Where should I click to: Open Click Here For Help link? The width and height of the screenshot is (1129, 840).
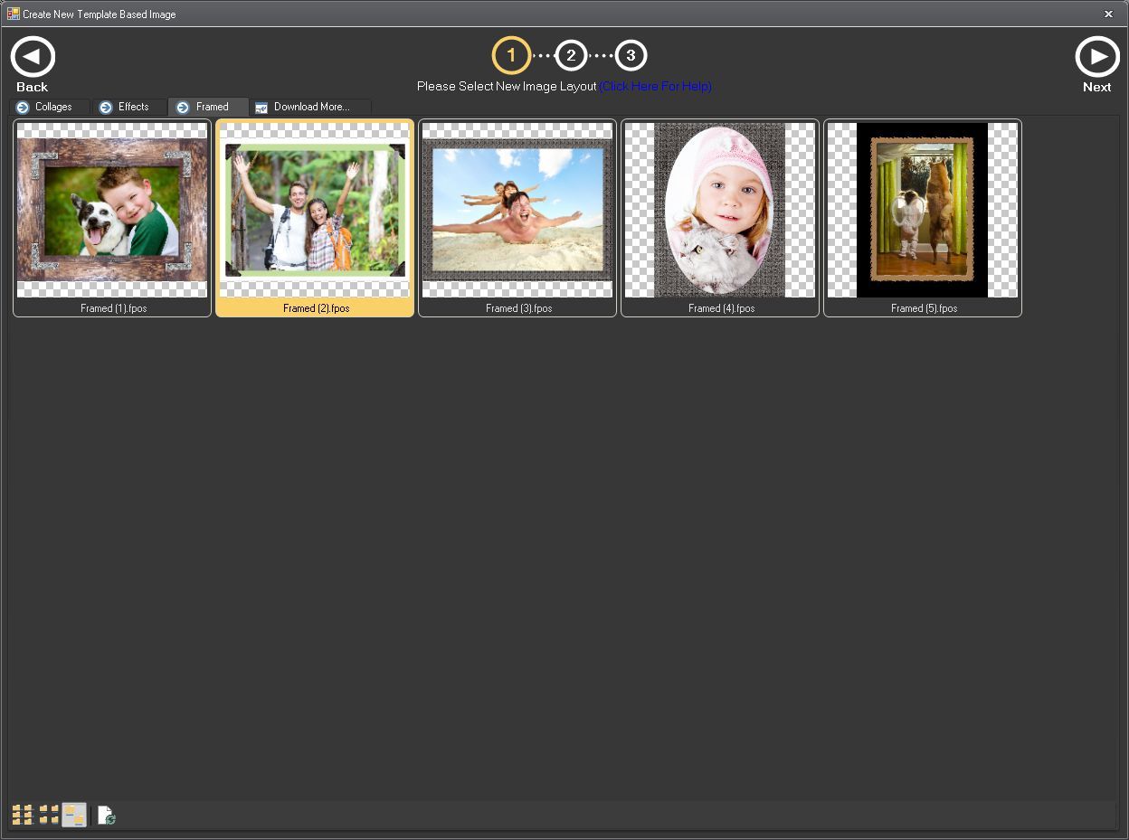coord(657,87)
